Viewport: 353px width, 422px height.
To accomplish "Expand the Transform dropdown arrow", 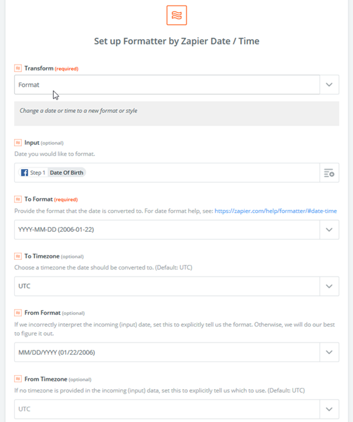I will click(329, 85).
